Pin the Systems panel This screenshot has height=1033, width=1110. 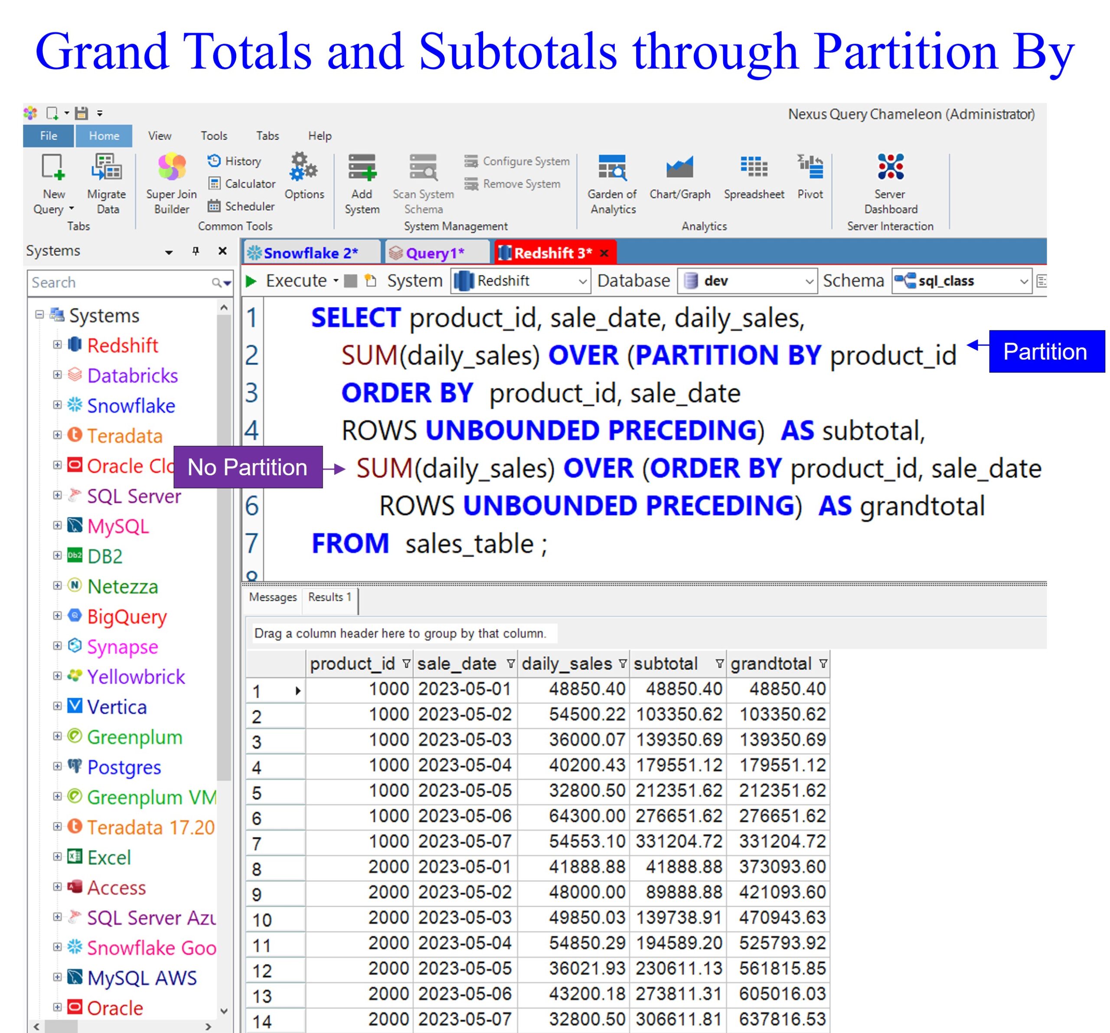196,251
